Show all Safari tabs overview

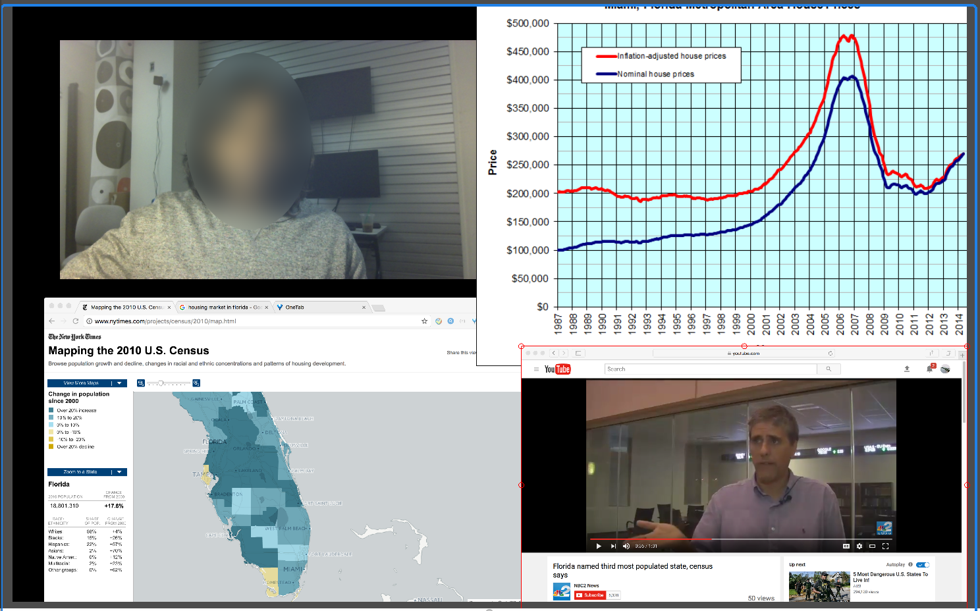tap(949, 353)
